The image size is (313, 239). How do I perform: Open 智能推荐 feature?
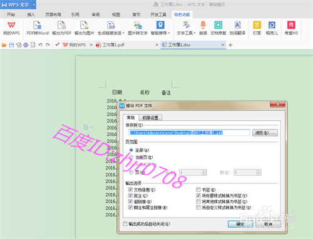click(160, 28)
